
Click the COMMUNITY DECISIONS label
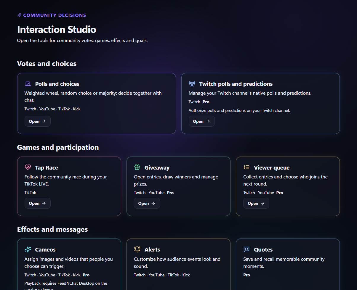[x=55, y=15]
